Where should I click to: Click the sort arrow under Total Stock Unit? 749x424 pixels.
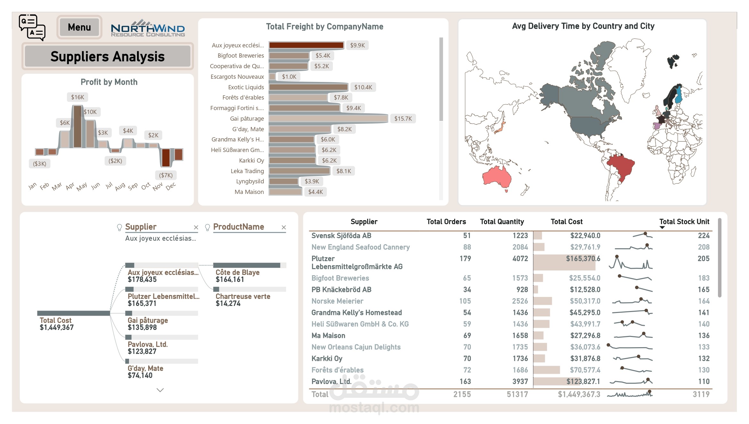coord(662,228)
